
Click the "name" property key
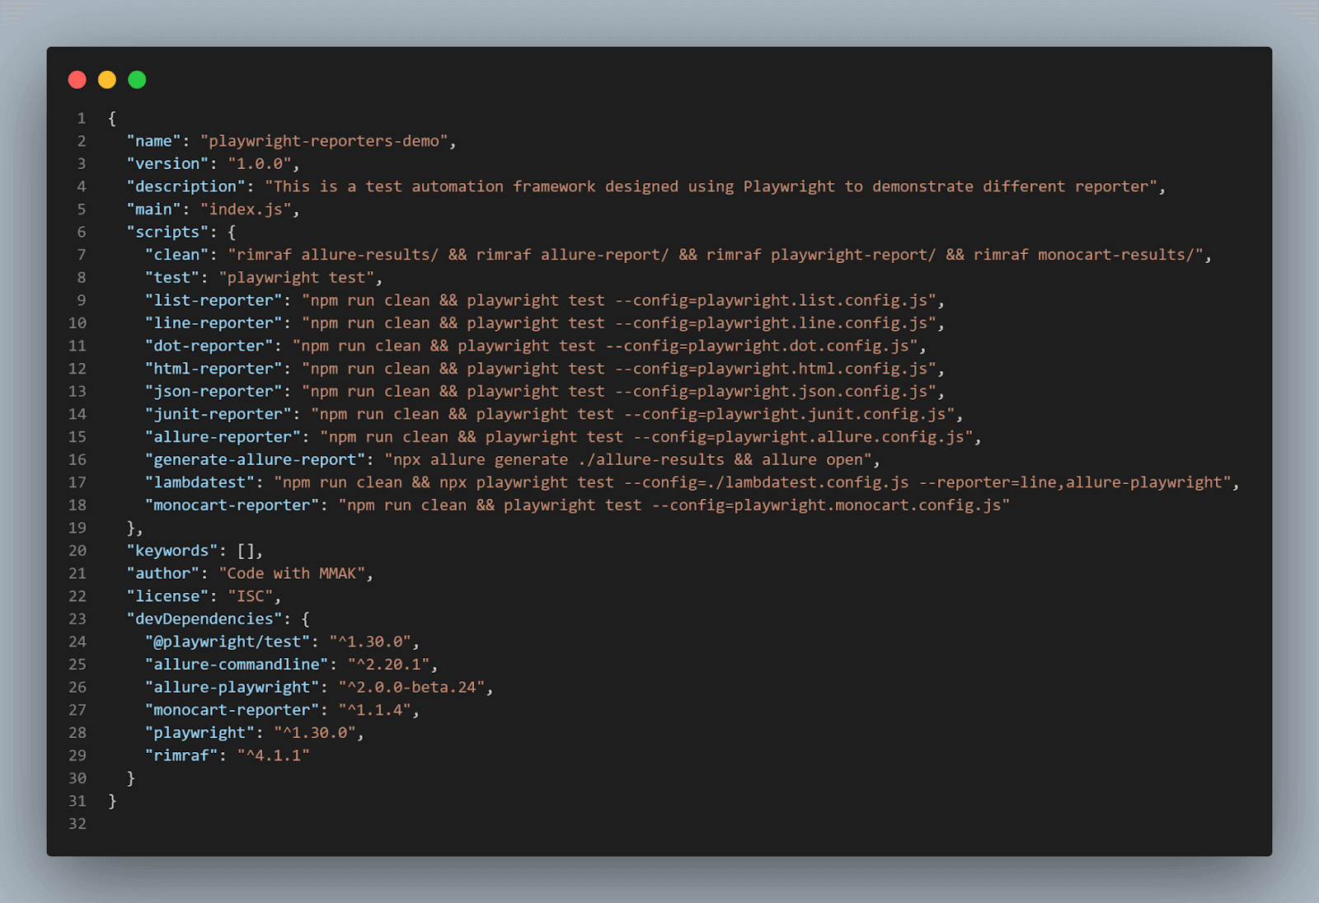click(x=153, y=141)
